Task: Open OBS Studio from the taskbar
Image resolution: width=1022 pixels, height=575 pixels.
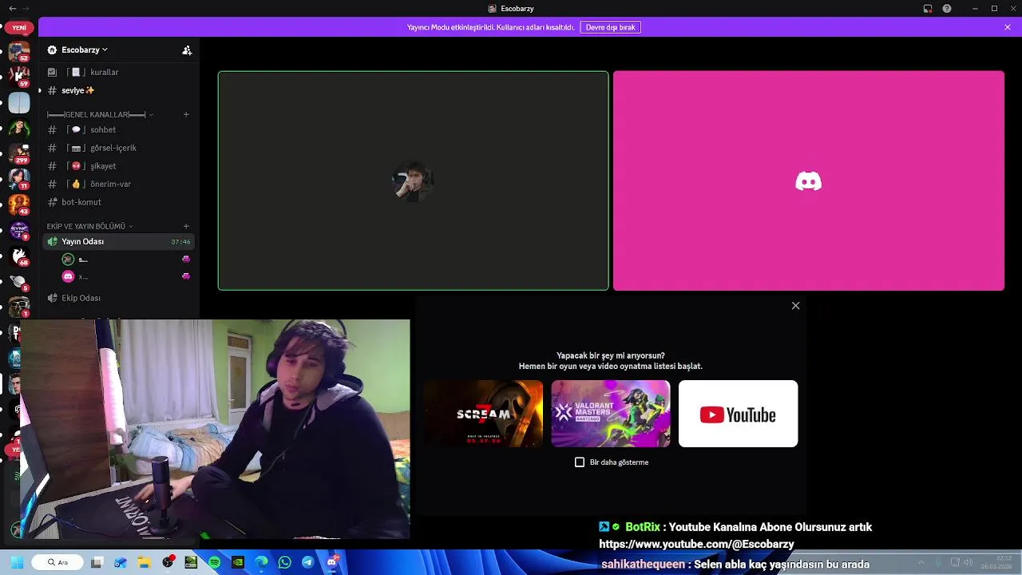Action: (168, 562)
